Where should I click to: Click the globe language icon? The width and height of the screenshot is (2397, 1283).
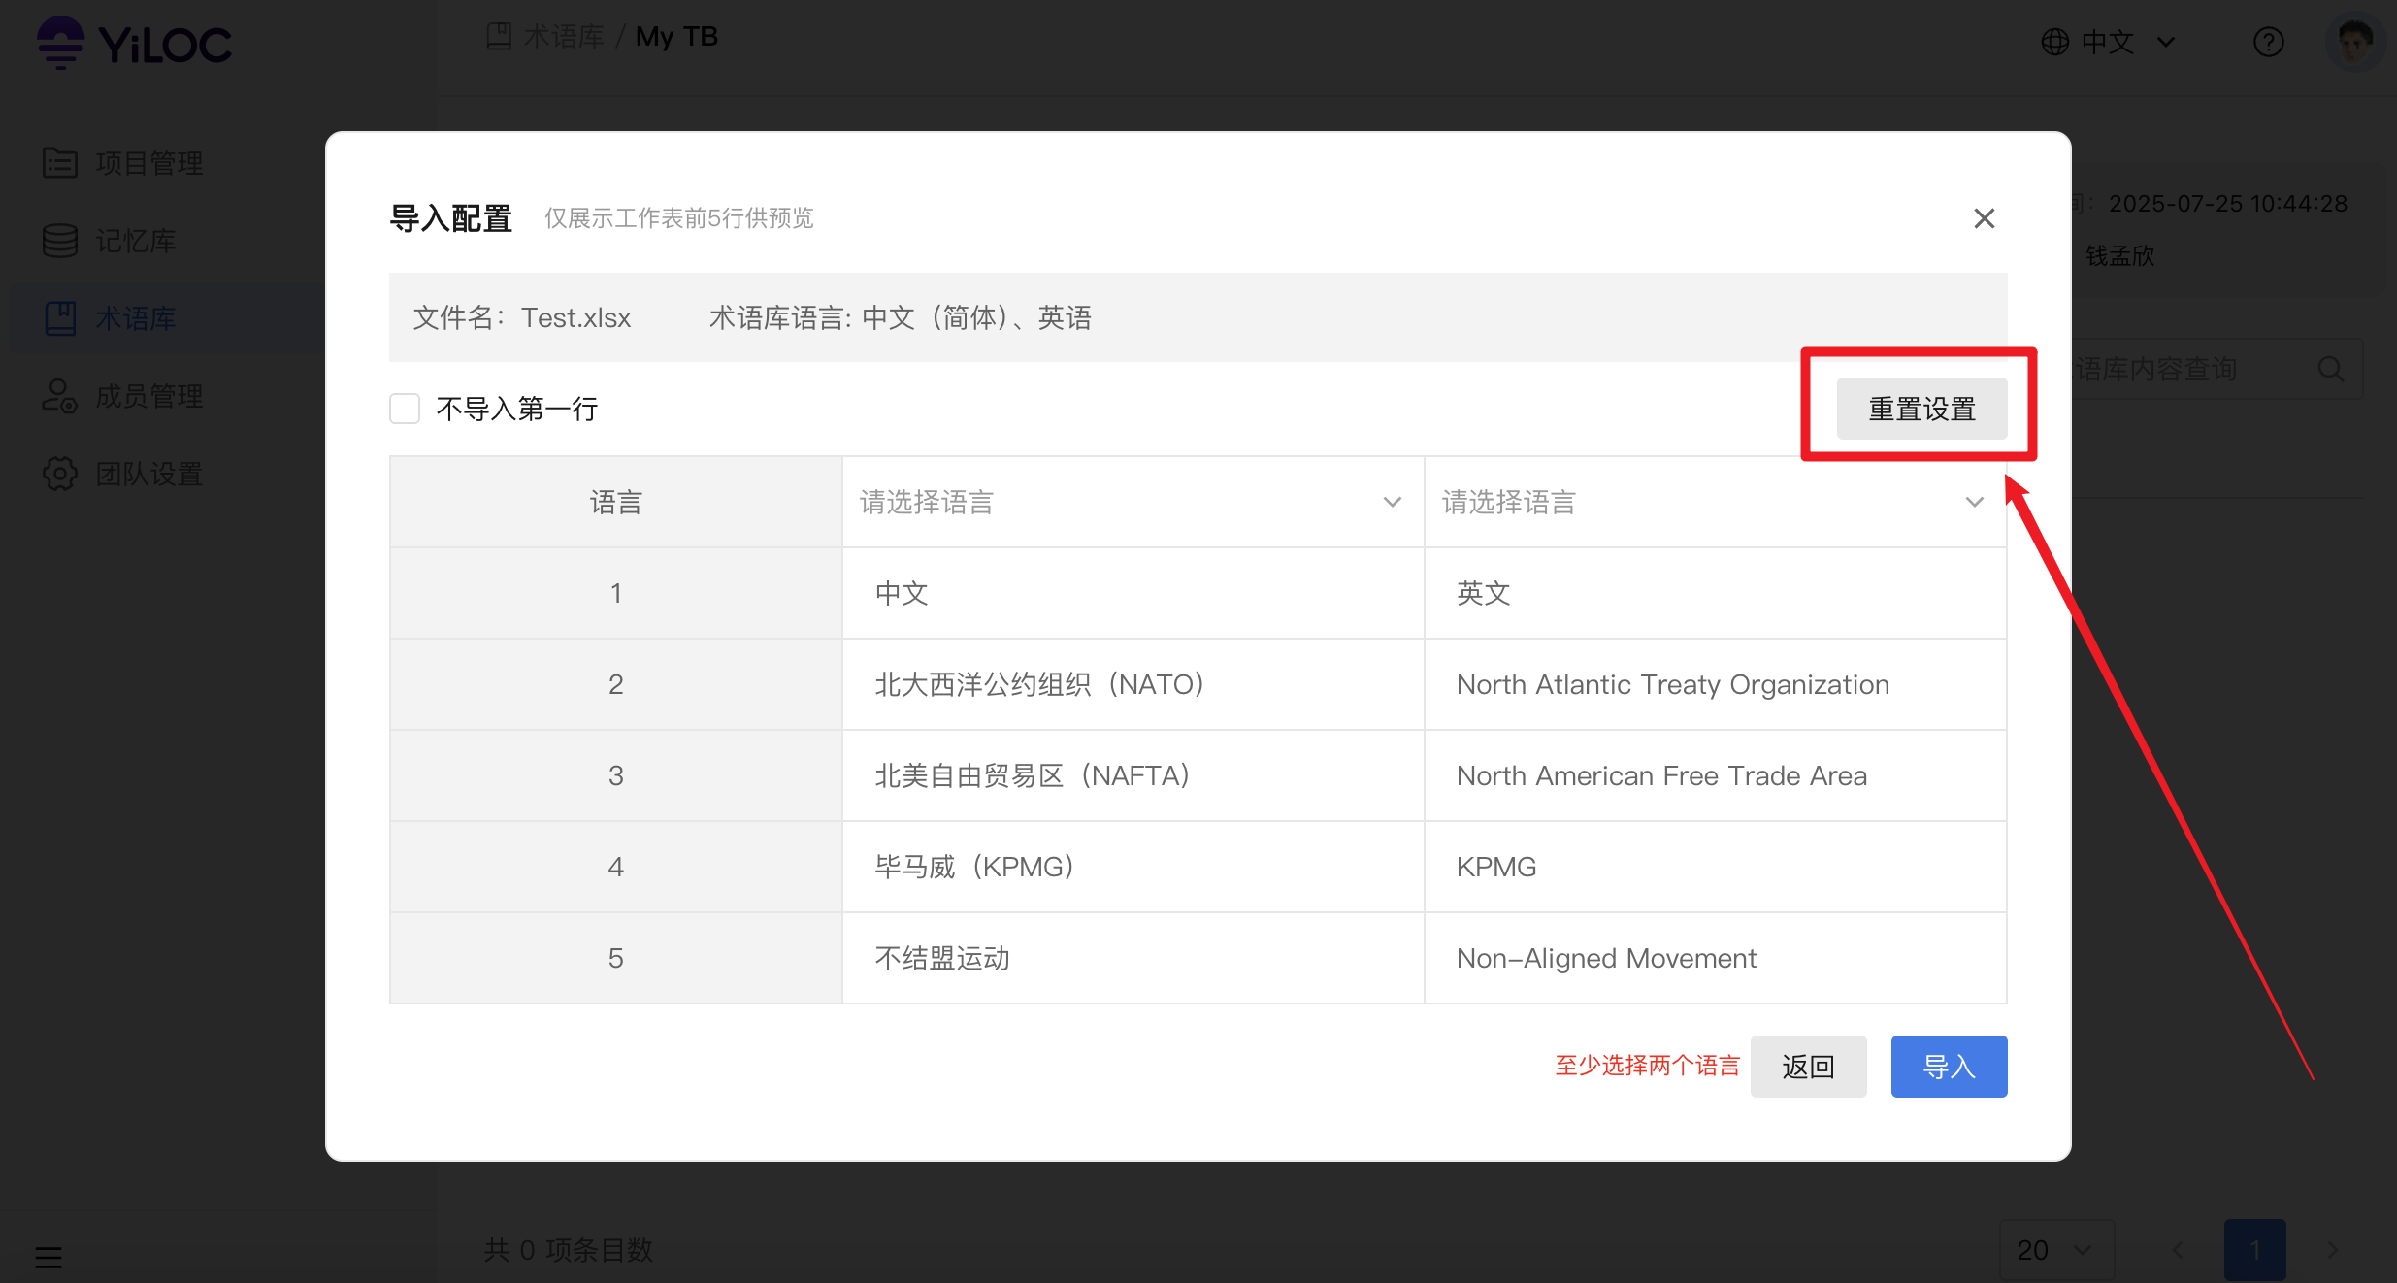click(2054, 42)
